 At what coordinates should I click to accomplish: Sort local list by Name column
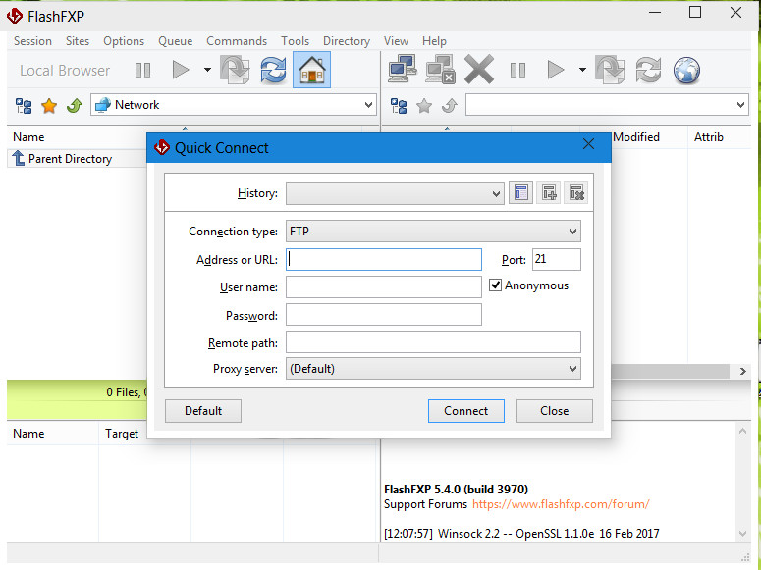tap(28, 137)
